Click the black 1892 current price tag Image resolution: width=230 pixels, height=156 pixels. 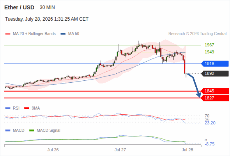[x=215, y=73]
